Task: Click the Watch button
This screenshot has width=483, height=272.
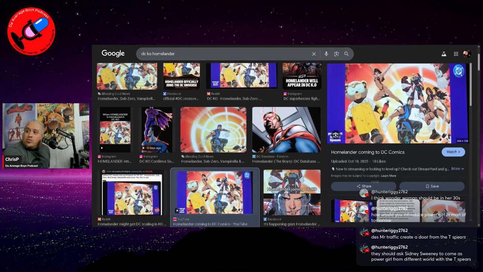Action: tap(453, 152)
